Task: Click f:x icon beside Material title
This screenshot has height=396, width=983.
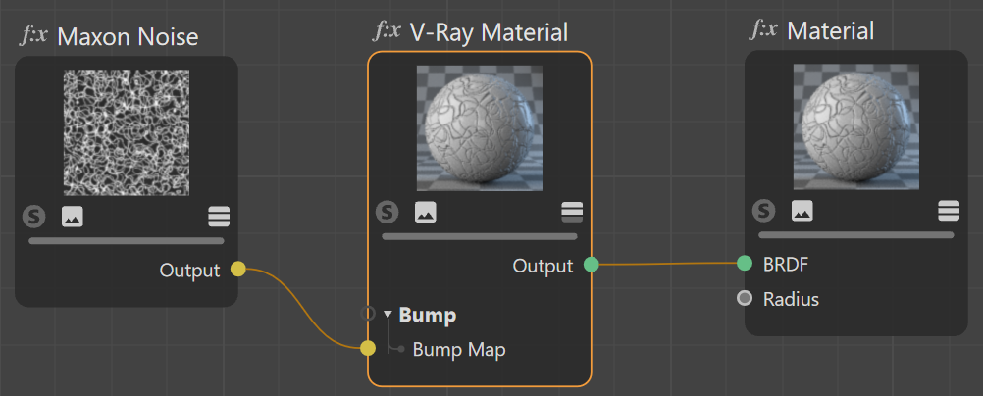Action: 763,29
